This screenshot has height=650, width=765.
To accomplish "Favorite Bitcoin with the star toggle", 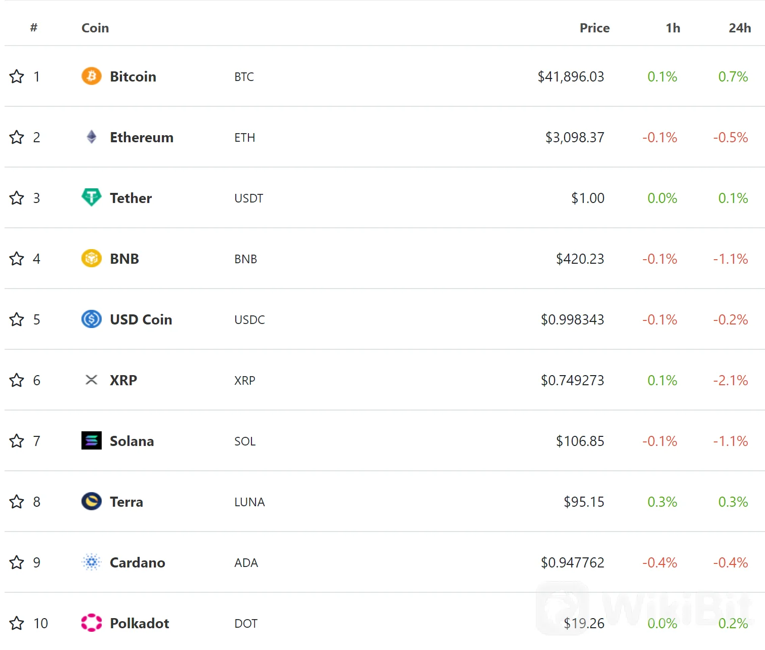I will tap(17, 76).
